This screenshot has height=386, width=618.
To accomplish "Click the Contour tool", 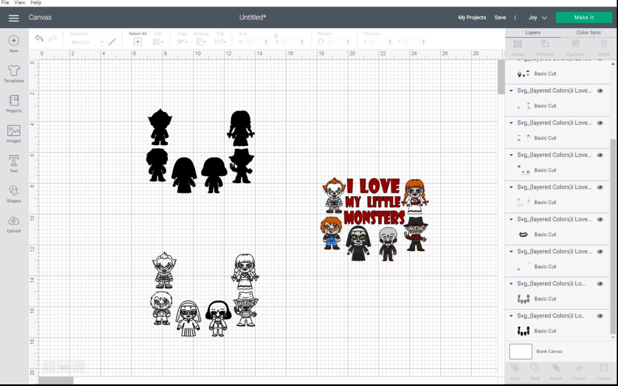I will [x=604, y=368].
